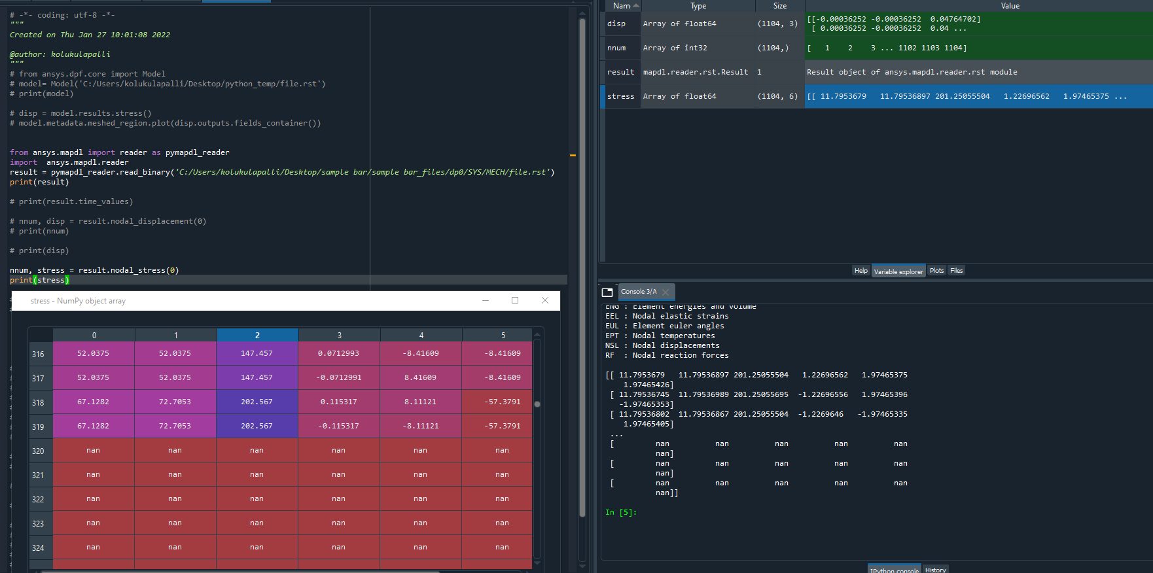Select column 3 header in array editor
Viewport: 1153px width, 573px height.
[340, 335]
